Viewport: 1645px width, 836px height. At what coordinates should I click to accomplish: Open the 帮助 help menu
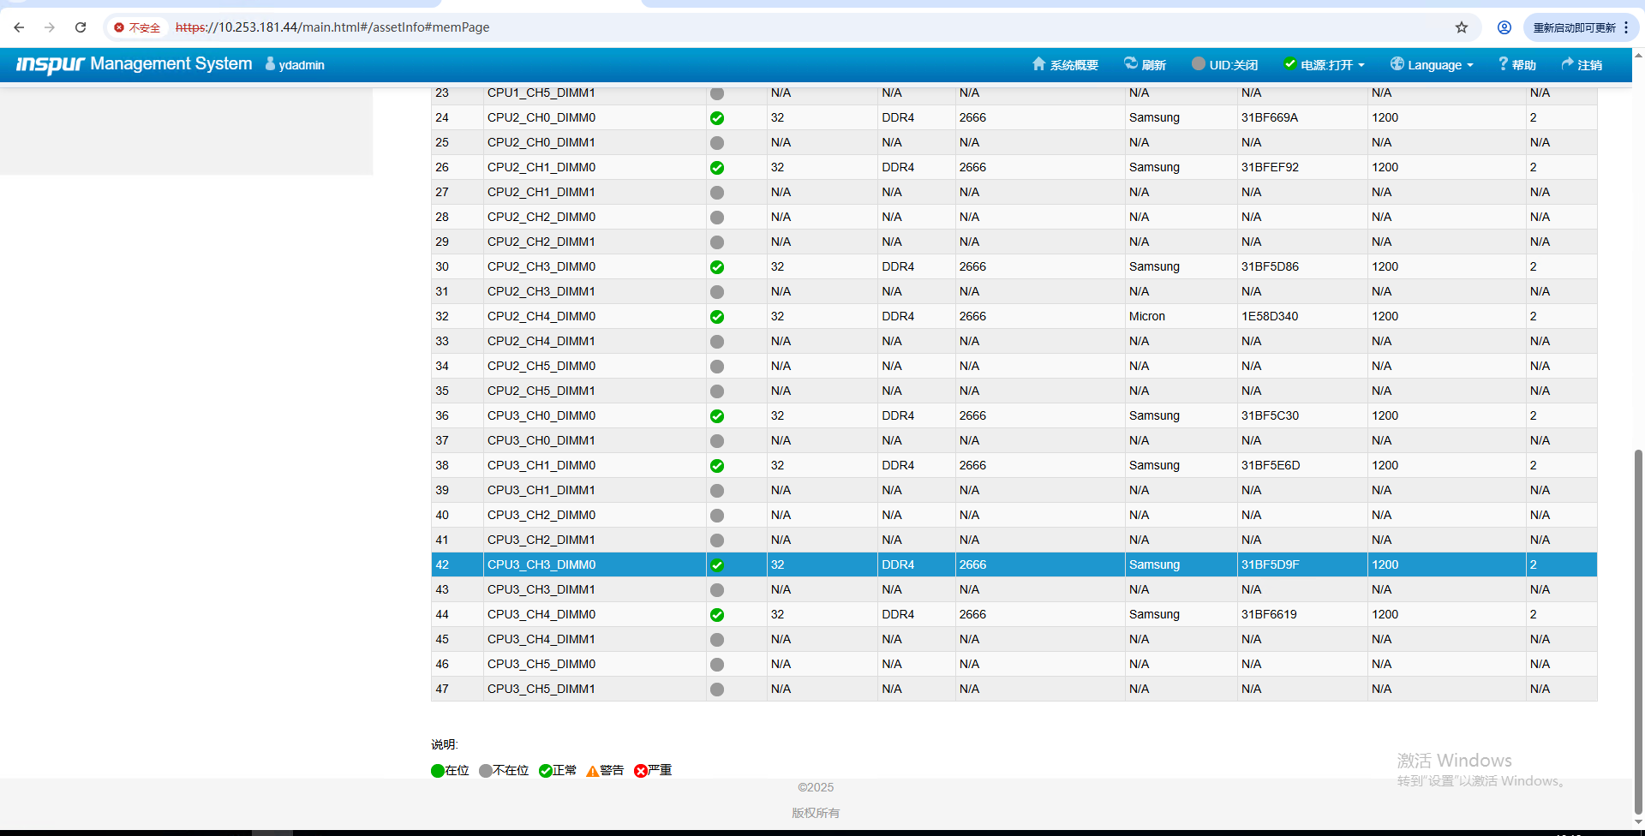click(1516, 64)
